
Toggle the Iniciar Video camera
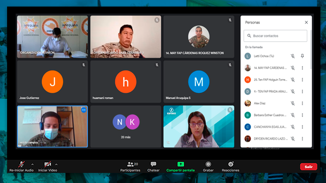[48, 164]
